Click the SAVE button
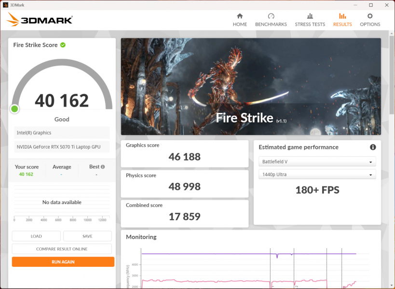The height and width of the screenshot is (289, 395). 87,236
